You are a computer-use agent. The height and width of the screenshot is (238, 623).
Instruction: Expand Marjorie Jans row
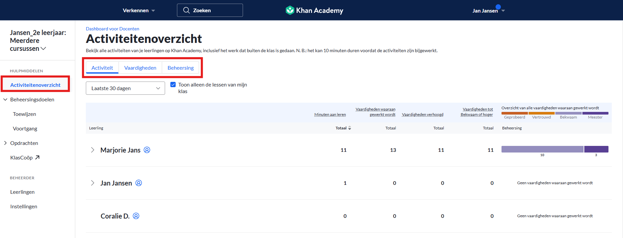coord(92,150)
